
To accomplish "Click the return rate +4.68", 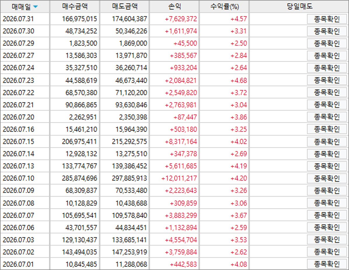I will point(239,80).
